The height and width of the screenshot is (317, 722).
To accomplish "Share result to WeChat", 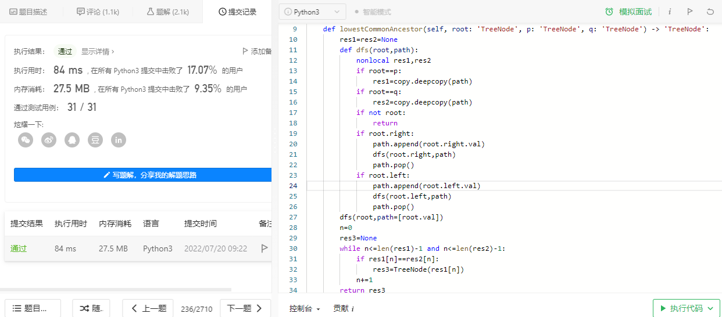I will (x=26, y=140).
